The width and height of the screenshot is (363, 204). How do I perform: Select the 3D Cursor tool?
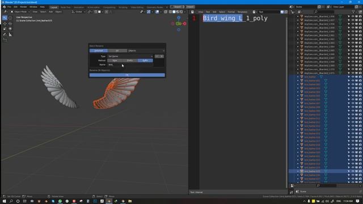coord(10,18)
